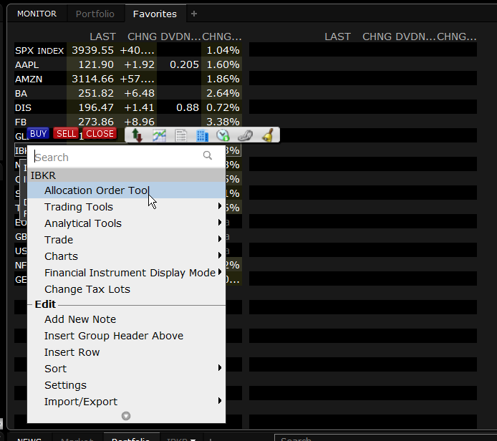The image size is (497, 441).
Task: Click BA change value +6.48
Action: click(x=139, y=93)
